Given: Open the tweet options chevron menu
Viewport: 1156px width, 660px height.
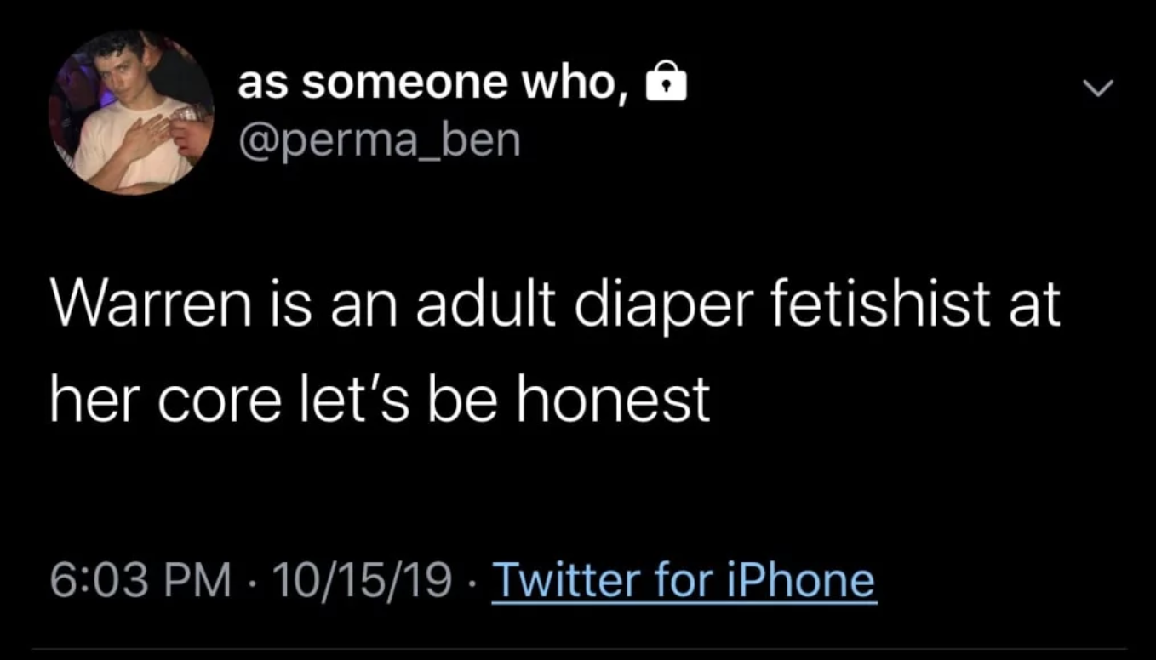Looking at the screenshot, I should pos(1096,87).
